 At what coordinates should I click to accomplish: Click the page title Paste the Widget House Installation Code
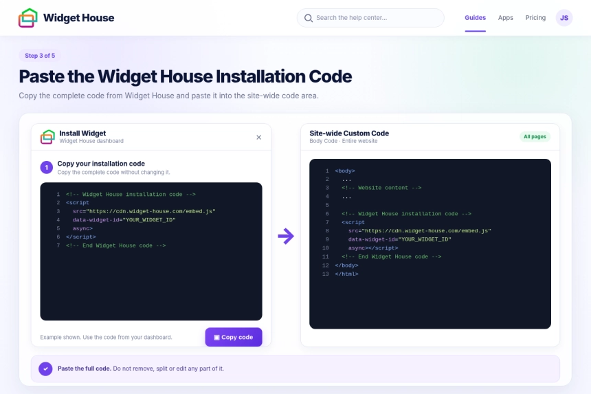[186, 76]
